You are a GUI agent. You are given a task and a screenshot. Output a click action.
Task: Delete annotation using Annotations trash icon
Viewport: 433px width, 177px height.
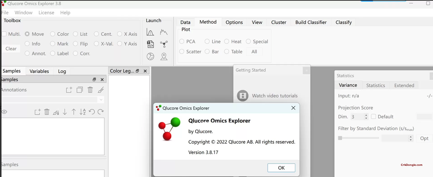click(x=90, y=90)
